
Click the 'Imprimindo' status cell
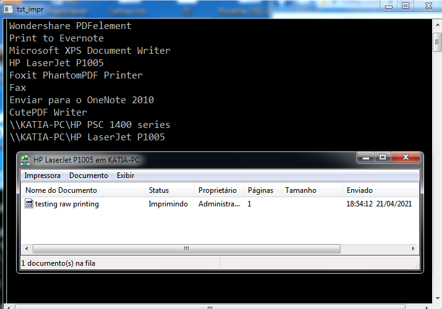(168, 204)
